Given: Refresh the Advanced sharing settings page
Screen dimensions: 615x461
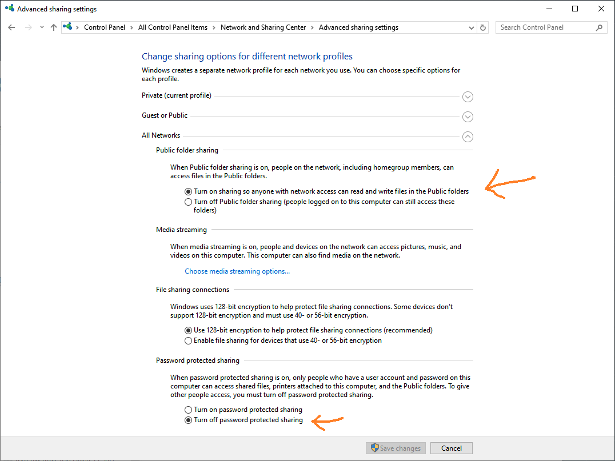Looking at the screenshot, I should [x=483, y=27].
